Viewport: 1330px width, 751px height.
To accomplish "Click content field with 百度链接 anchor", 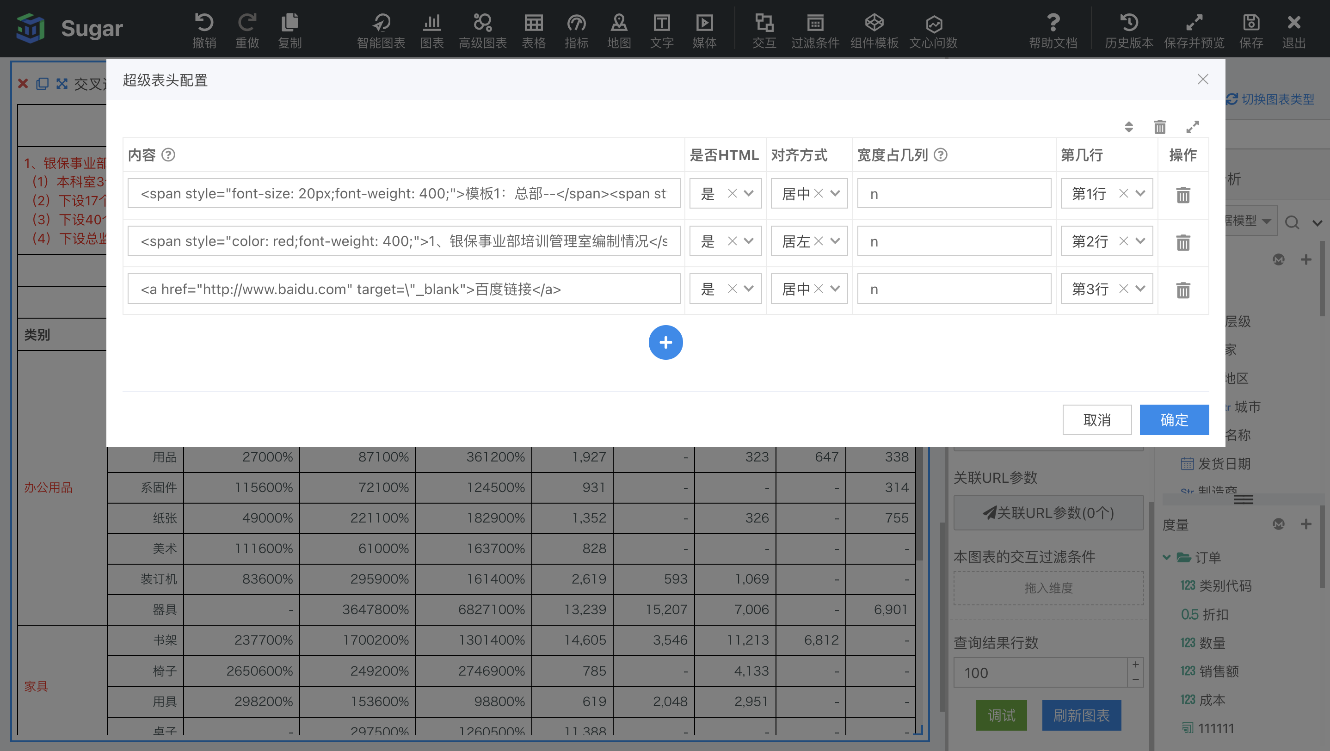I will pyautogui.click(x=404, y=289).
